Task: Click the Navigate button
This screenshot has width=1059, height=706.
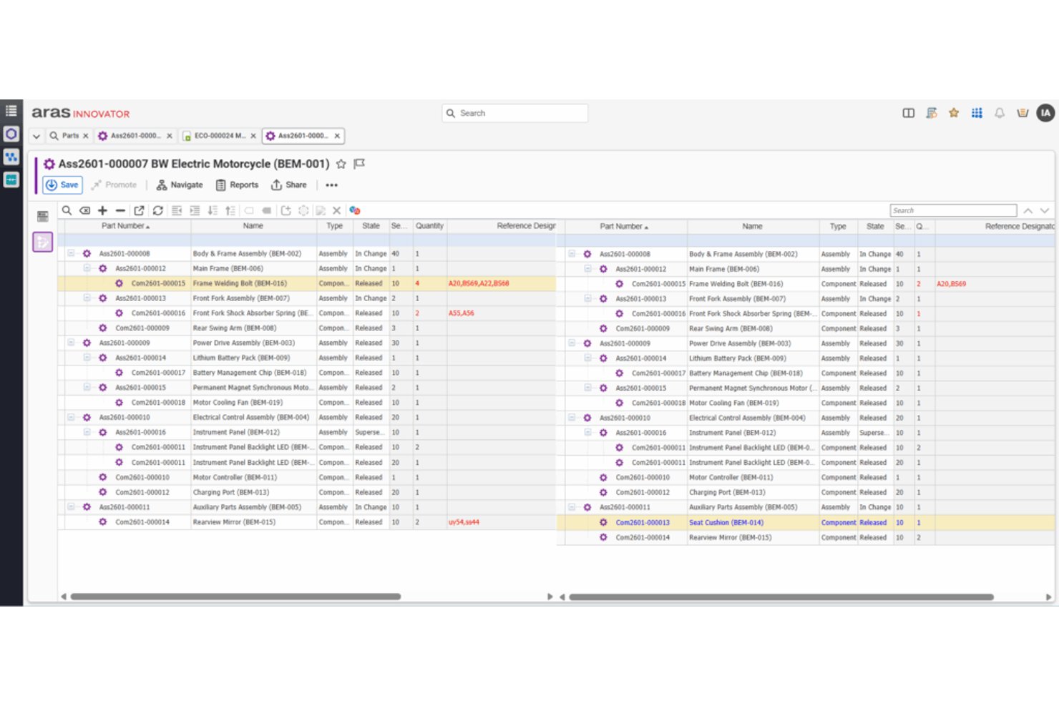Action: click(x=180, y=185)
